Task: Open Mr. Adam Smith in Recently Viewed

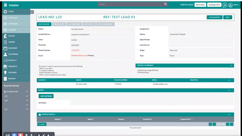Action: coord(13,92)
